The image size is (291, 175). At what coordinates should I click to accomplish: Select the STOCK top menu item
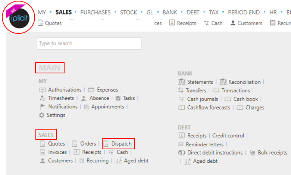pyautogui.click(x=128, y=12)
